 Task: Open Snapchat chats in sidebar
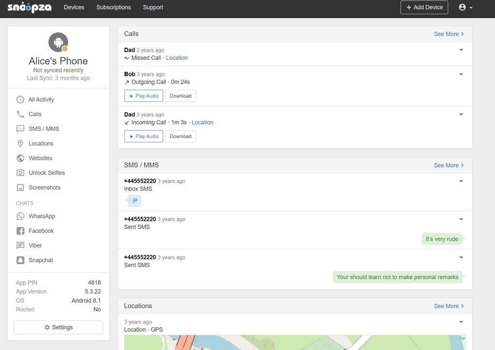pos(41,260)
